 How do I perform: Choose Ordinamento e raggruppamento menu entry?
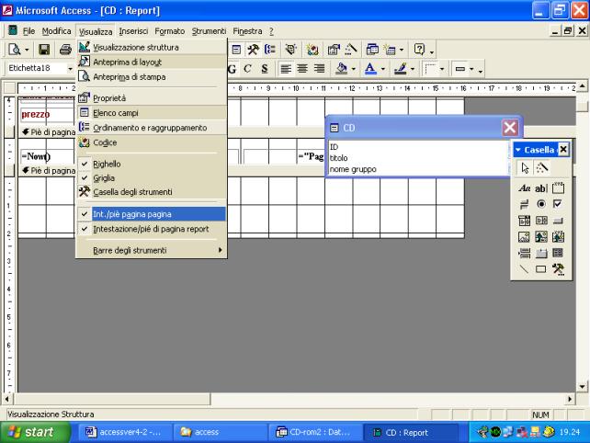click(x=152, y=128)
